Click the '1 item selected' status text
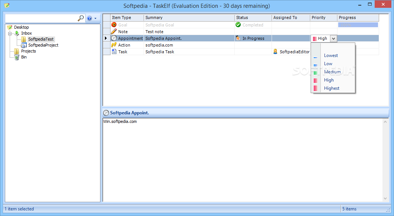 pyautogui.click(x=19, y=209)
